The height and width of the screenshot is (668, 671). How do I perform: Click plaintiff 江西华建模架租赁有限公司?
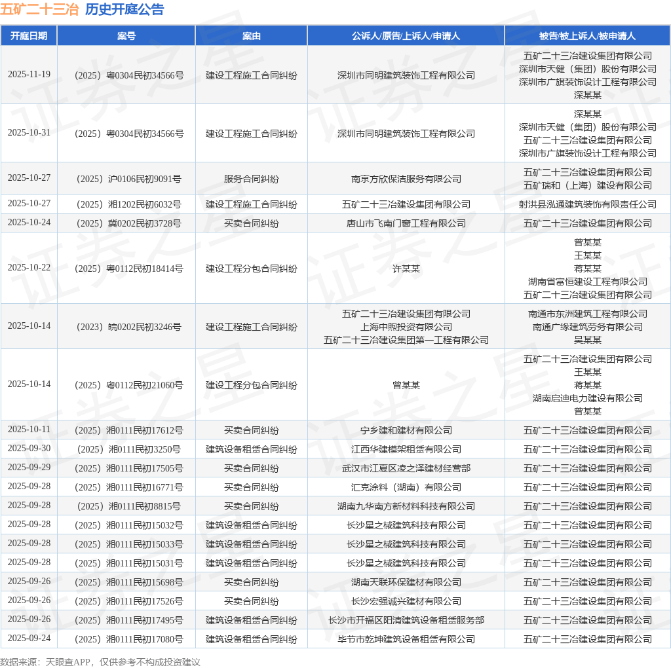[x=406, y=449]
